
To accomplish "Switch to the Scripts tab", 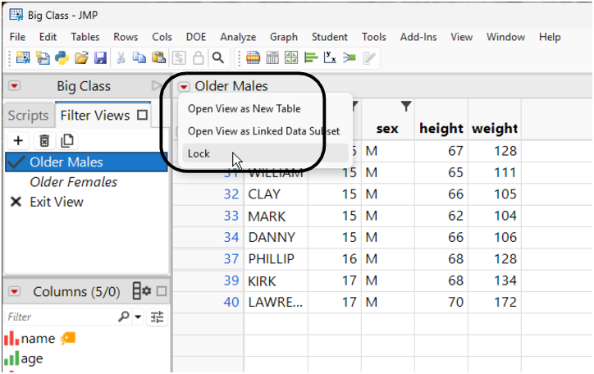I will (x=28, y=116).
